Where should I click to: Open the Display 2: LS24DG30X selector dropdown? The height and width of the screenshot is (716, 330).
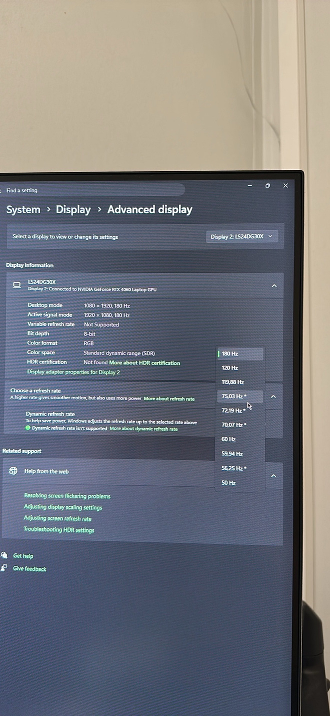click(x=242, y=236)
